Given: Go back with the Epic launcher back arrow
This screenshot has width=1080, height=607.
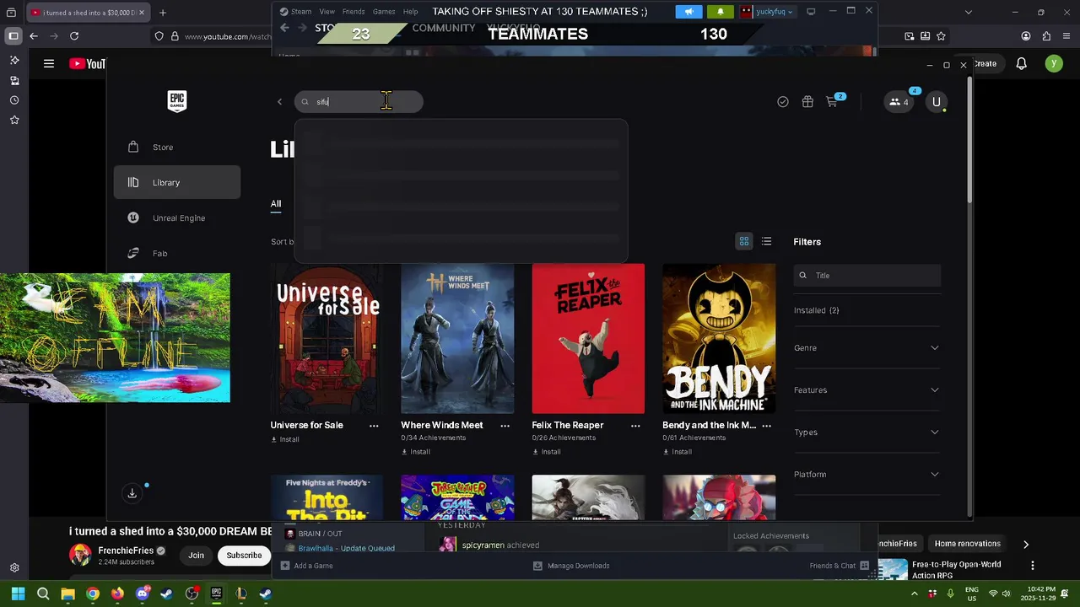Looking at the screenshot, I should 280,102.
